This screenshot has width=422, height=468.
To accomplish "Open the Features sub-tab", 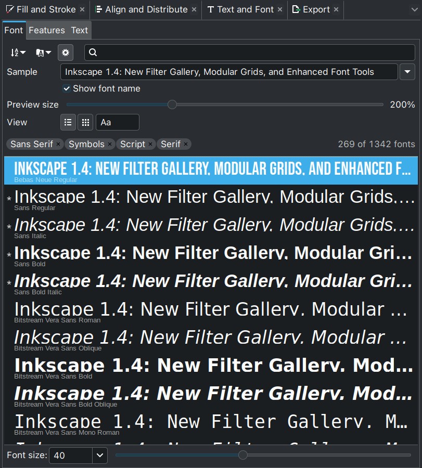I will click(x=47, y=30).
